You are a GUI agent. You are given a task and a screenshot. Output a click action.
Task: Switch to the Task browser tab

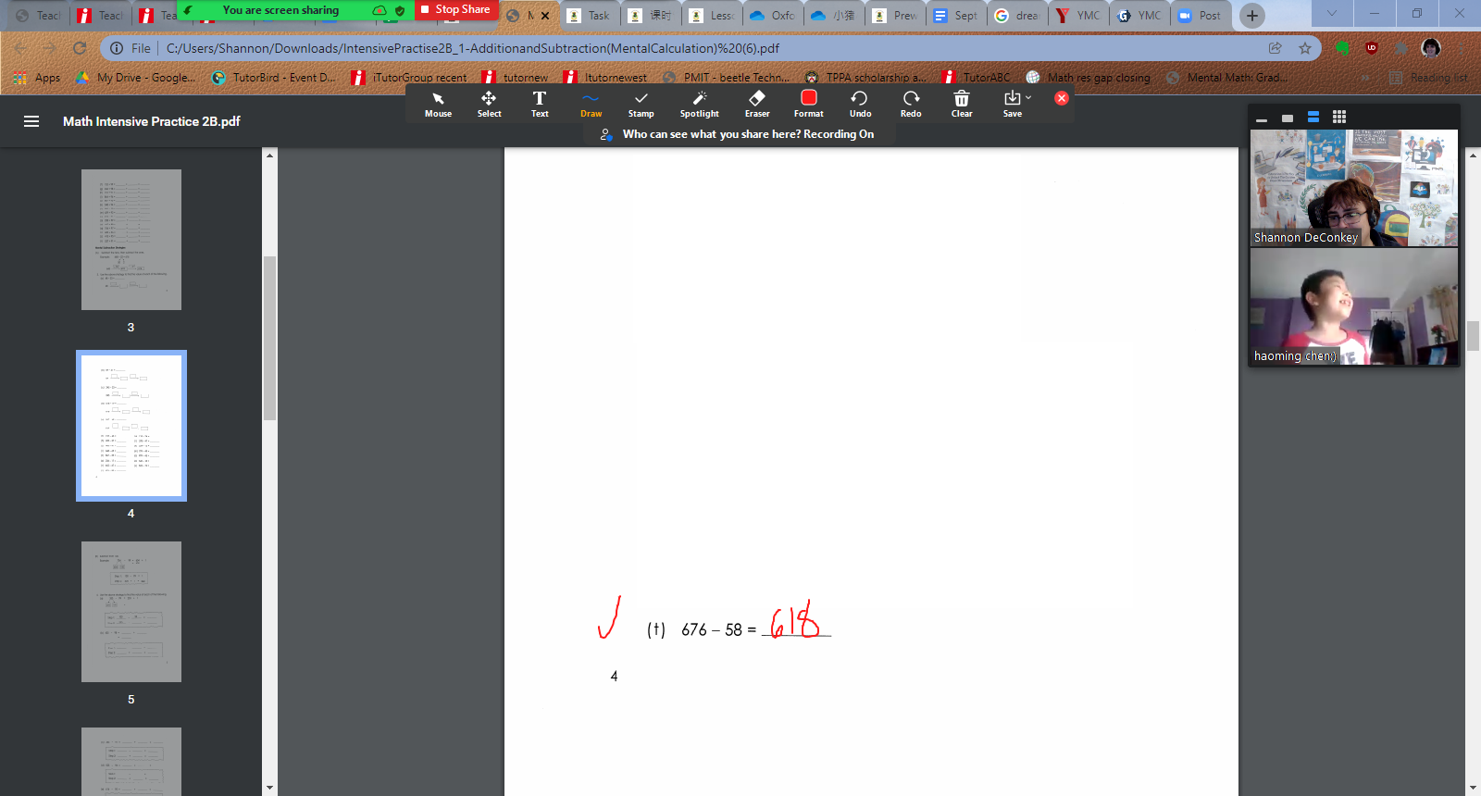tap(590, 16)
